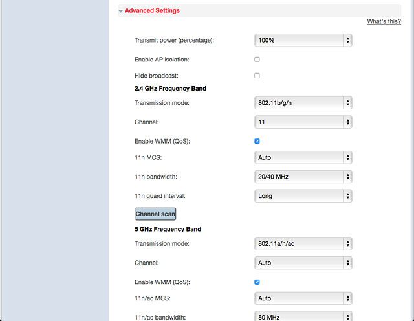Open 11n guard interval Long dropdown
The image size is (414, 321).
[x=303, y=196]
